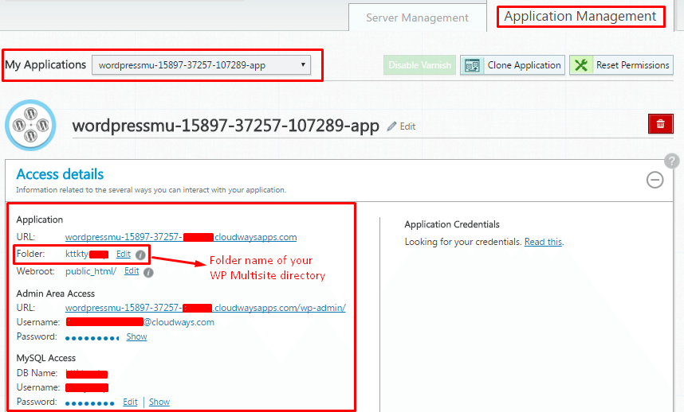684x412 pixels.
Task: Open the Read this credentials link
Action: [543, 242]
